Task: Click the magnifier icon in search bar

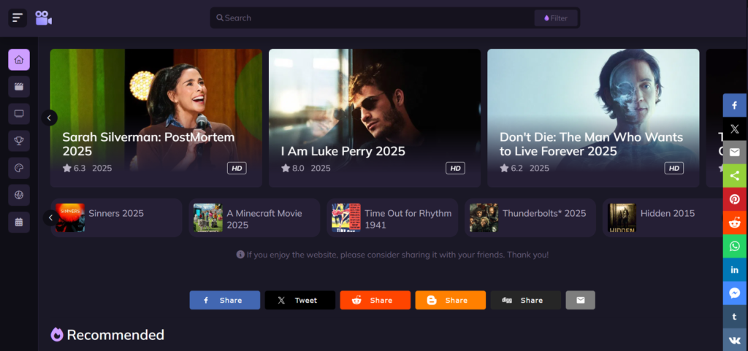Action: coord(220,18)
